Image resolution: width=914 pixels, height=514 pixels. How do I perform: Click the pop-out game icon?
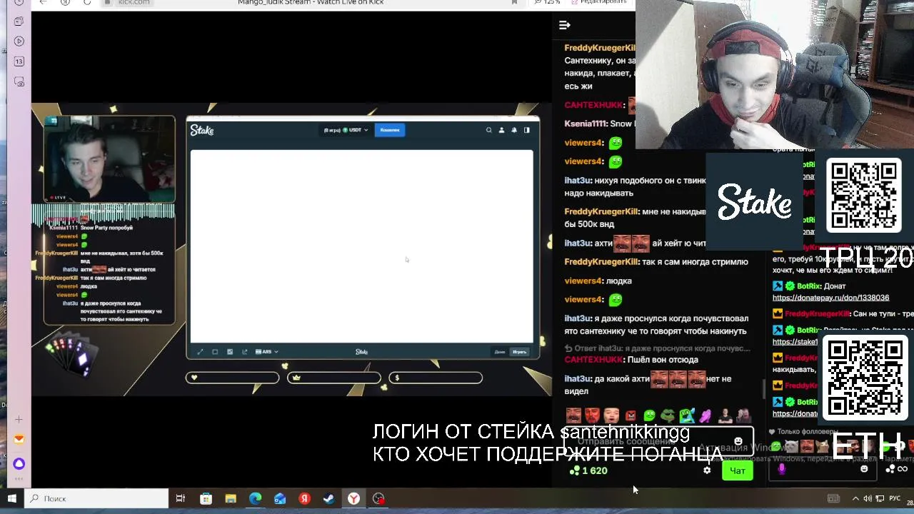pos(245,352)
